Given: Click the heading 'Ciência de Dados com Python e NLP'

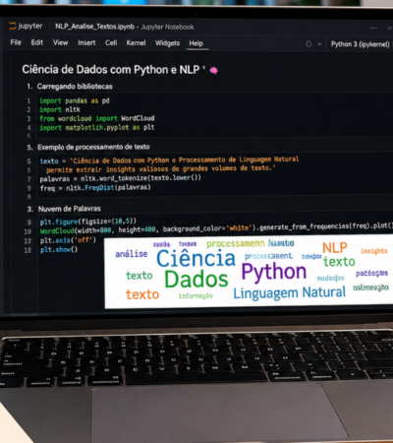Looking at the screenshot, I should tap(111, 69).
